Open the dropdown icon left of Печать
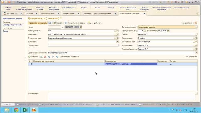Image resolution: width=201 pixels, height=113 pixels. click(90, 23)
